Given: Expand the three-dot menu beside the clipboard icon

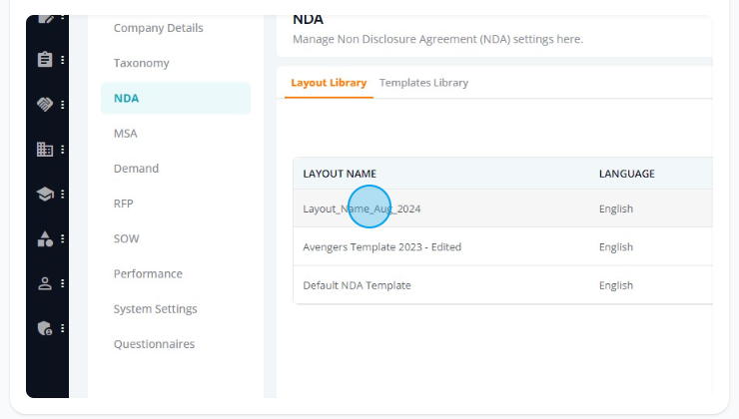Looking at the screenshot, I should coord(62,60).
